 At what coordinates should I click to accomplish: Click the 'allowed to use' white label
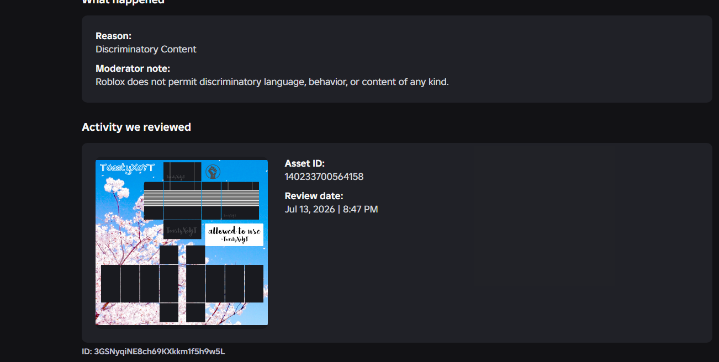pos(234,235)
